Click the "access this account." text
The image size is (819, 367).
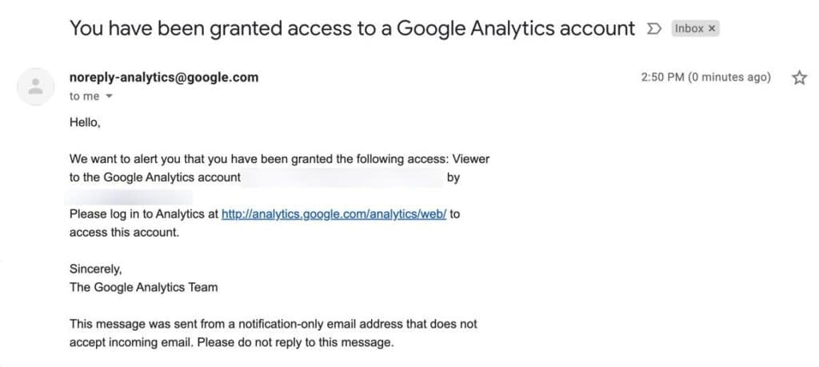[124, 233]
